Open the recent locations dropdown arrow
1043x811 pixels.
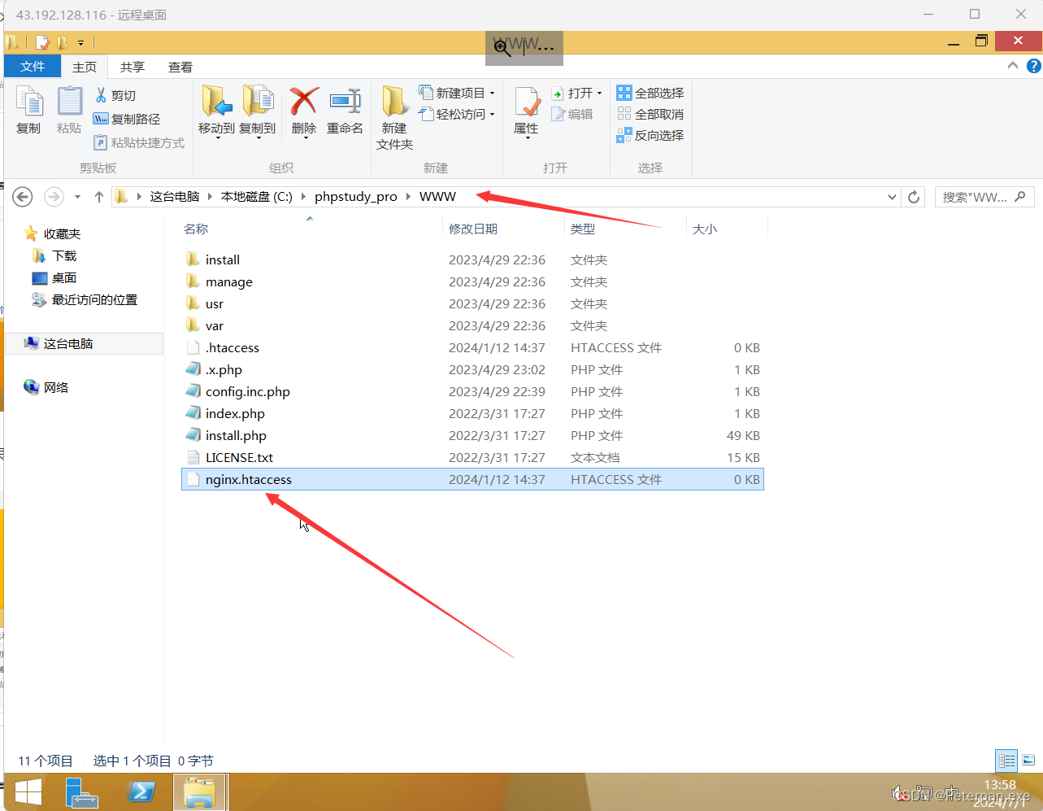click(77, 197)
